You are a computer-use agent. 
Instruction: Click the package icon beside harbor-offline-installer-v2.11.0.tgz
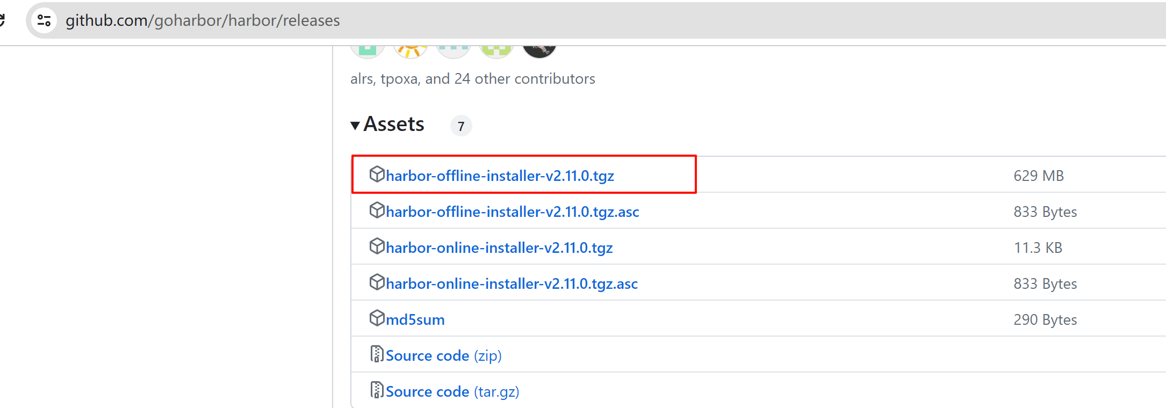[377, 174]
